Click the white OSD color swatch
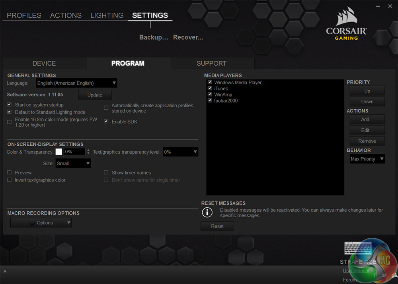Image resolution: width=398 pixels, height=284 pixels. pyautogui.click(x=59, y=152)
